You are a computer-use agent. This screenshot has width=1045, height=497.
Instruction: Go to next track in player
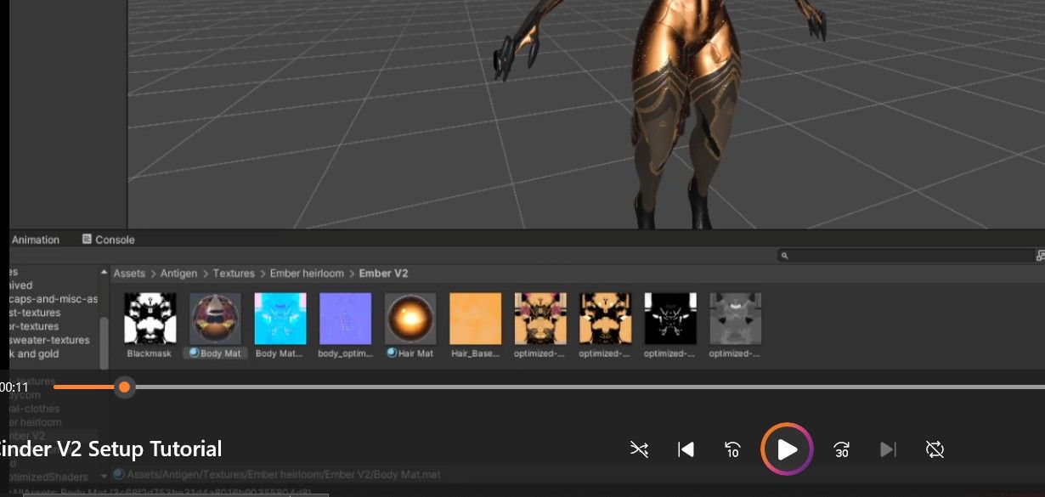click(888, 449)
